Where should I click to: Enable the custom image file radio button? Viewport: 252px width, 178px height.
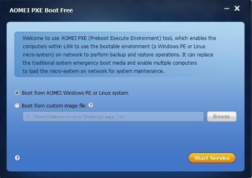(17, 106)
